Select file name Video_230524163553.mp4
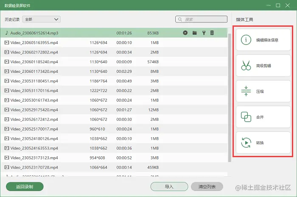The width and height of the screenshot is (297, 197). (x=34, y=148)
